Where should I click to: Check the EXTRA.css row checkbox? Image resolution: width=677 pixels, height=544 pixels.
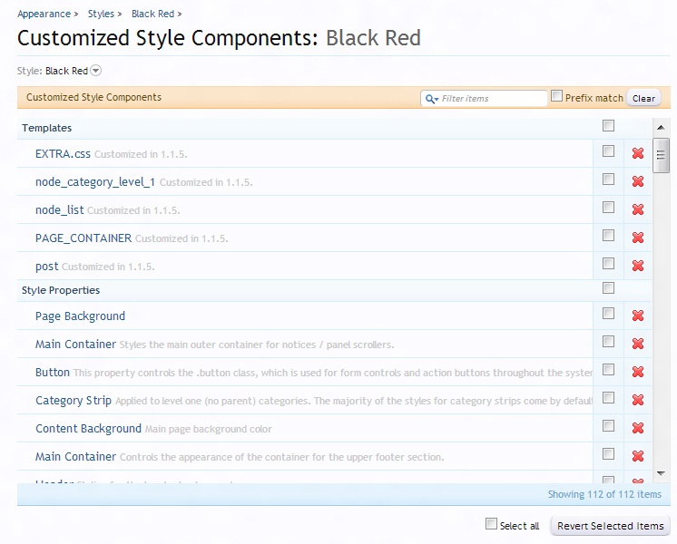pos(608,151)
